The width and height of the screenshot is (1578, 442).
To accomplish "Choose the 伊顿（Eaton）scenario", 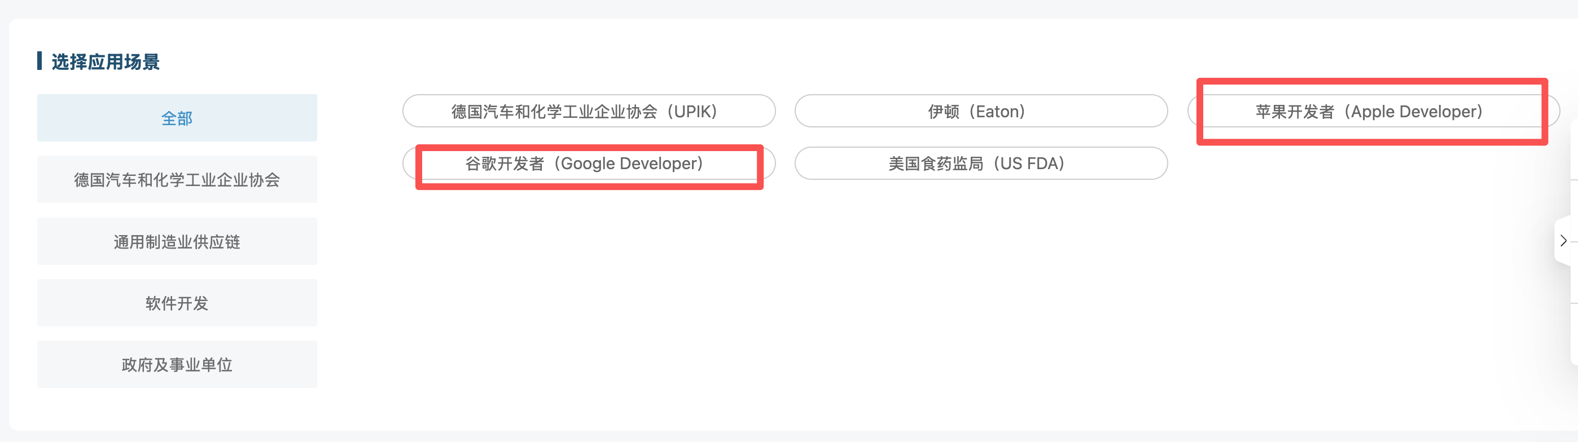I will pyautogui.click(x=981, y=111).
